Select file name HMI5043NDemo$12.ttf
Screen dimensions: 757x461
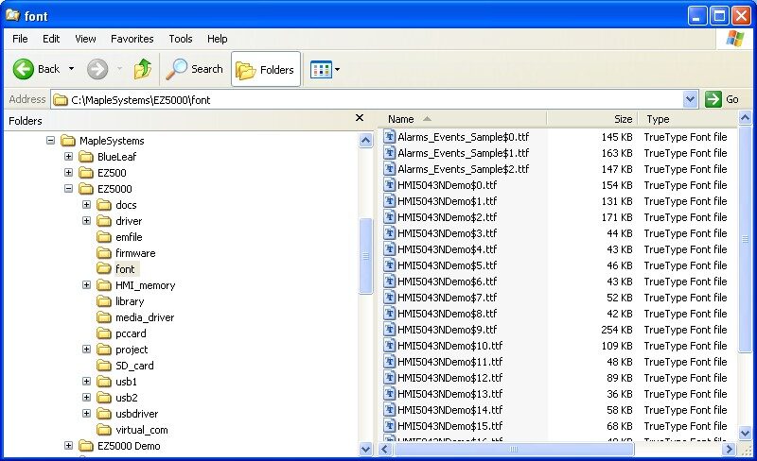click(x=450, y=378)
